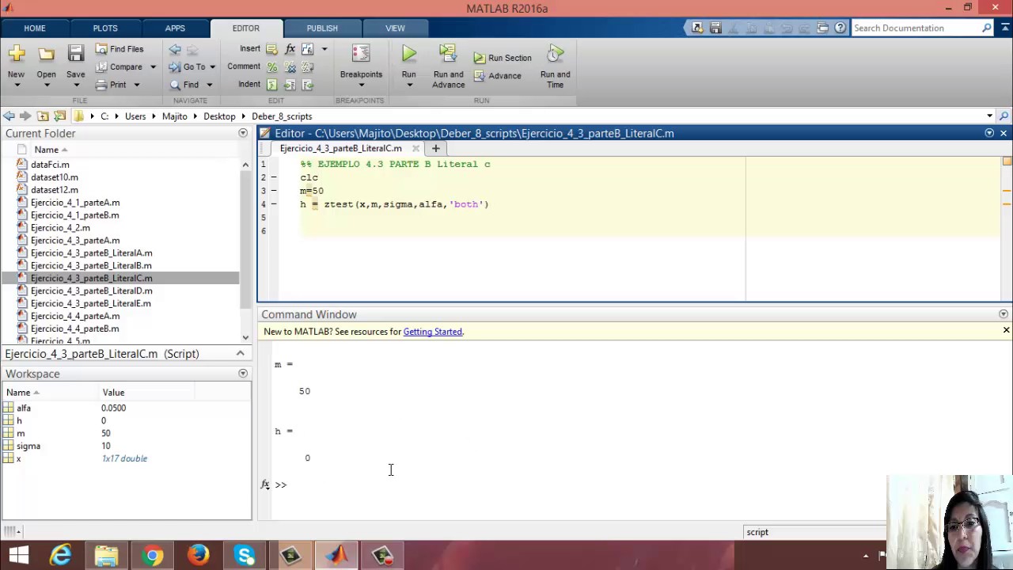Click the New file plus icon

(17, 54)
